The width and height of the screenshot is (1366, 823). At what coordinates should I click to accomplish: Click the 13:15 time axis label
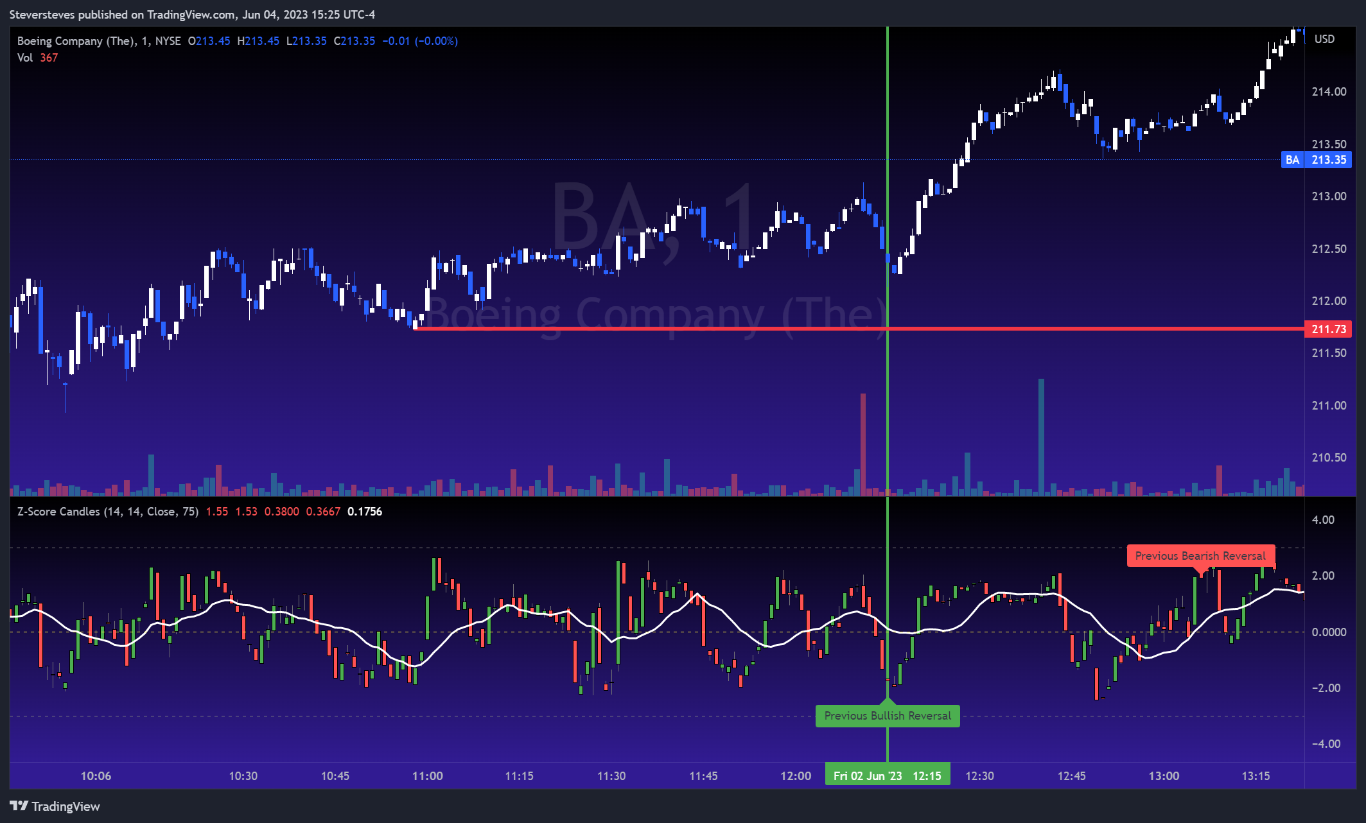coord(1256,776)
